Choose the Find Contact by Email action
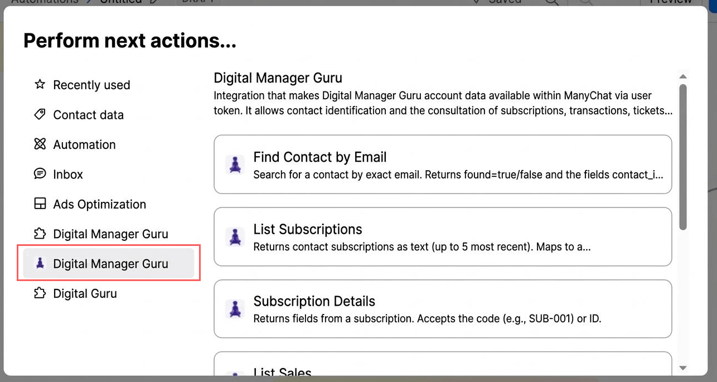 (x=443, y=165)
